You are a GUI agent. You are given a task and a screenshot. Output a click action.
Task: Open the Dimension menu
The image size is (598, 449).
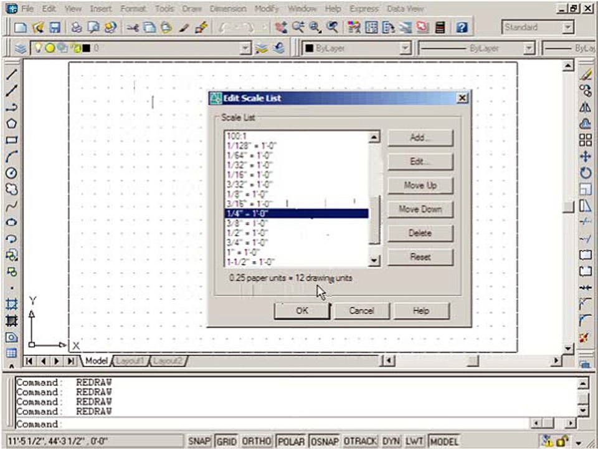(x=229, y=8)
